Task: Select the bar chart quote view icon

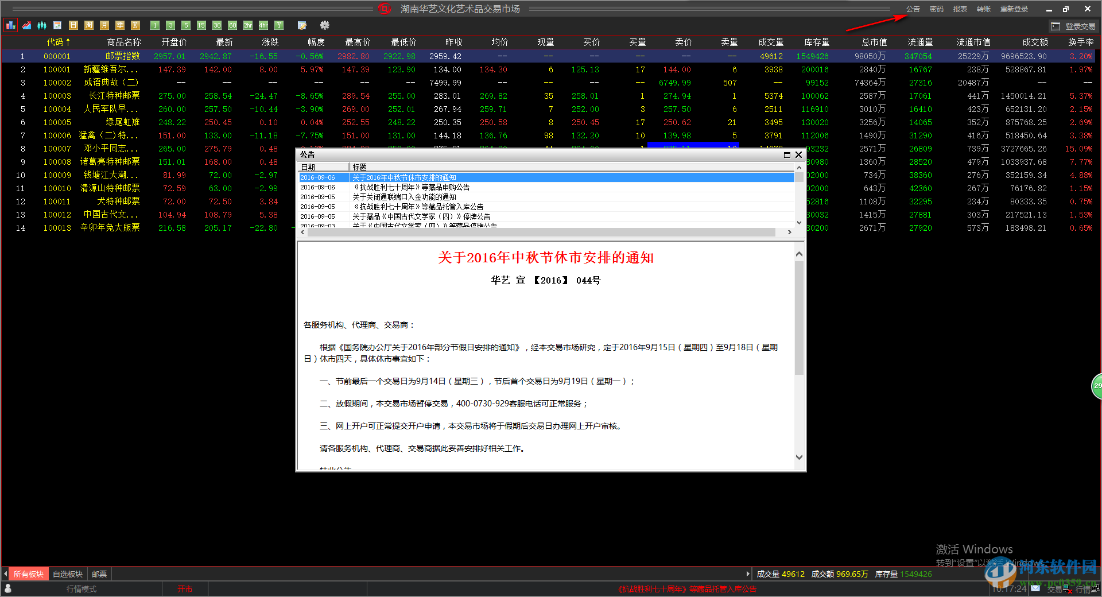Action: [10, 25]
